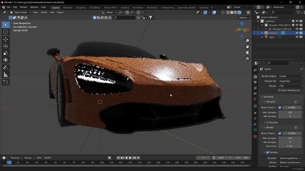
Task: Switch to the Modeling workspace tab
Action: 68,8
